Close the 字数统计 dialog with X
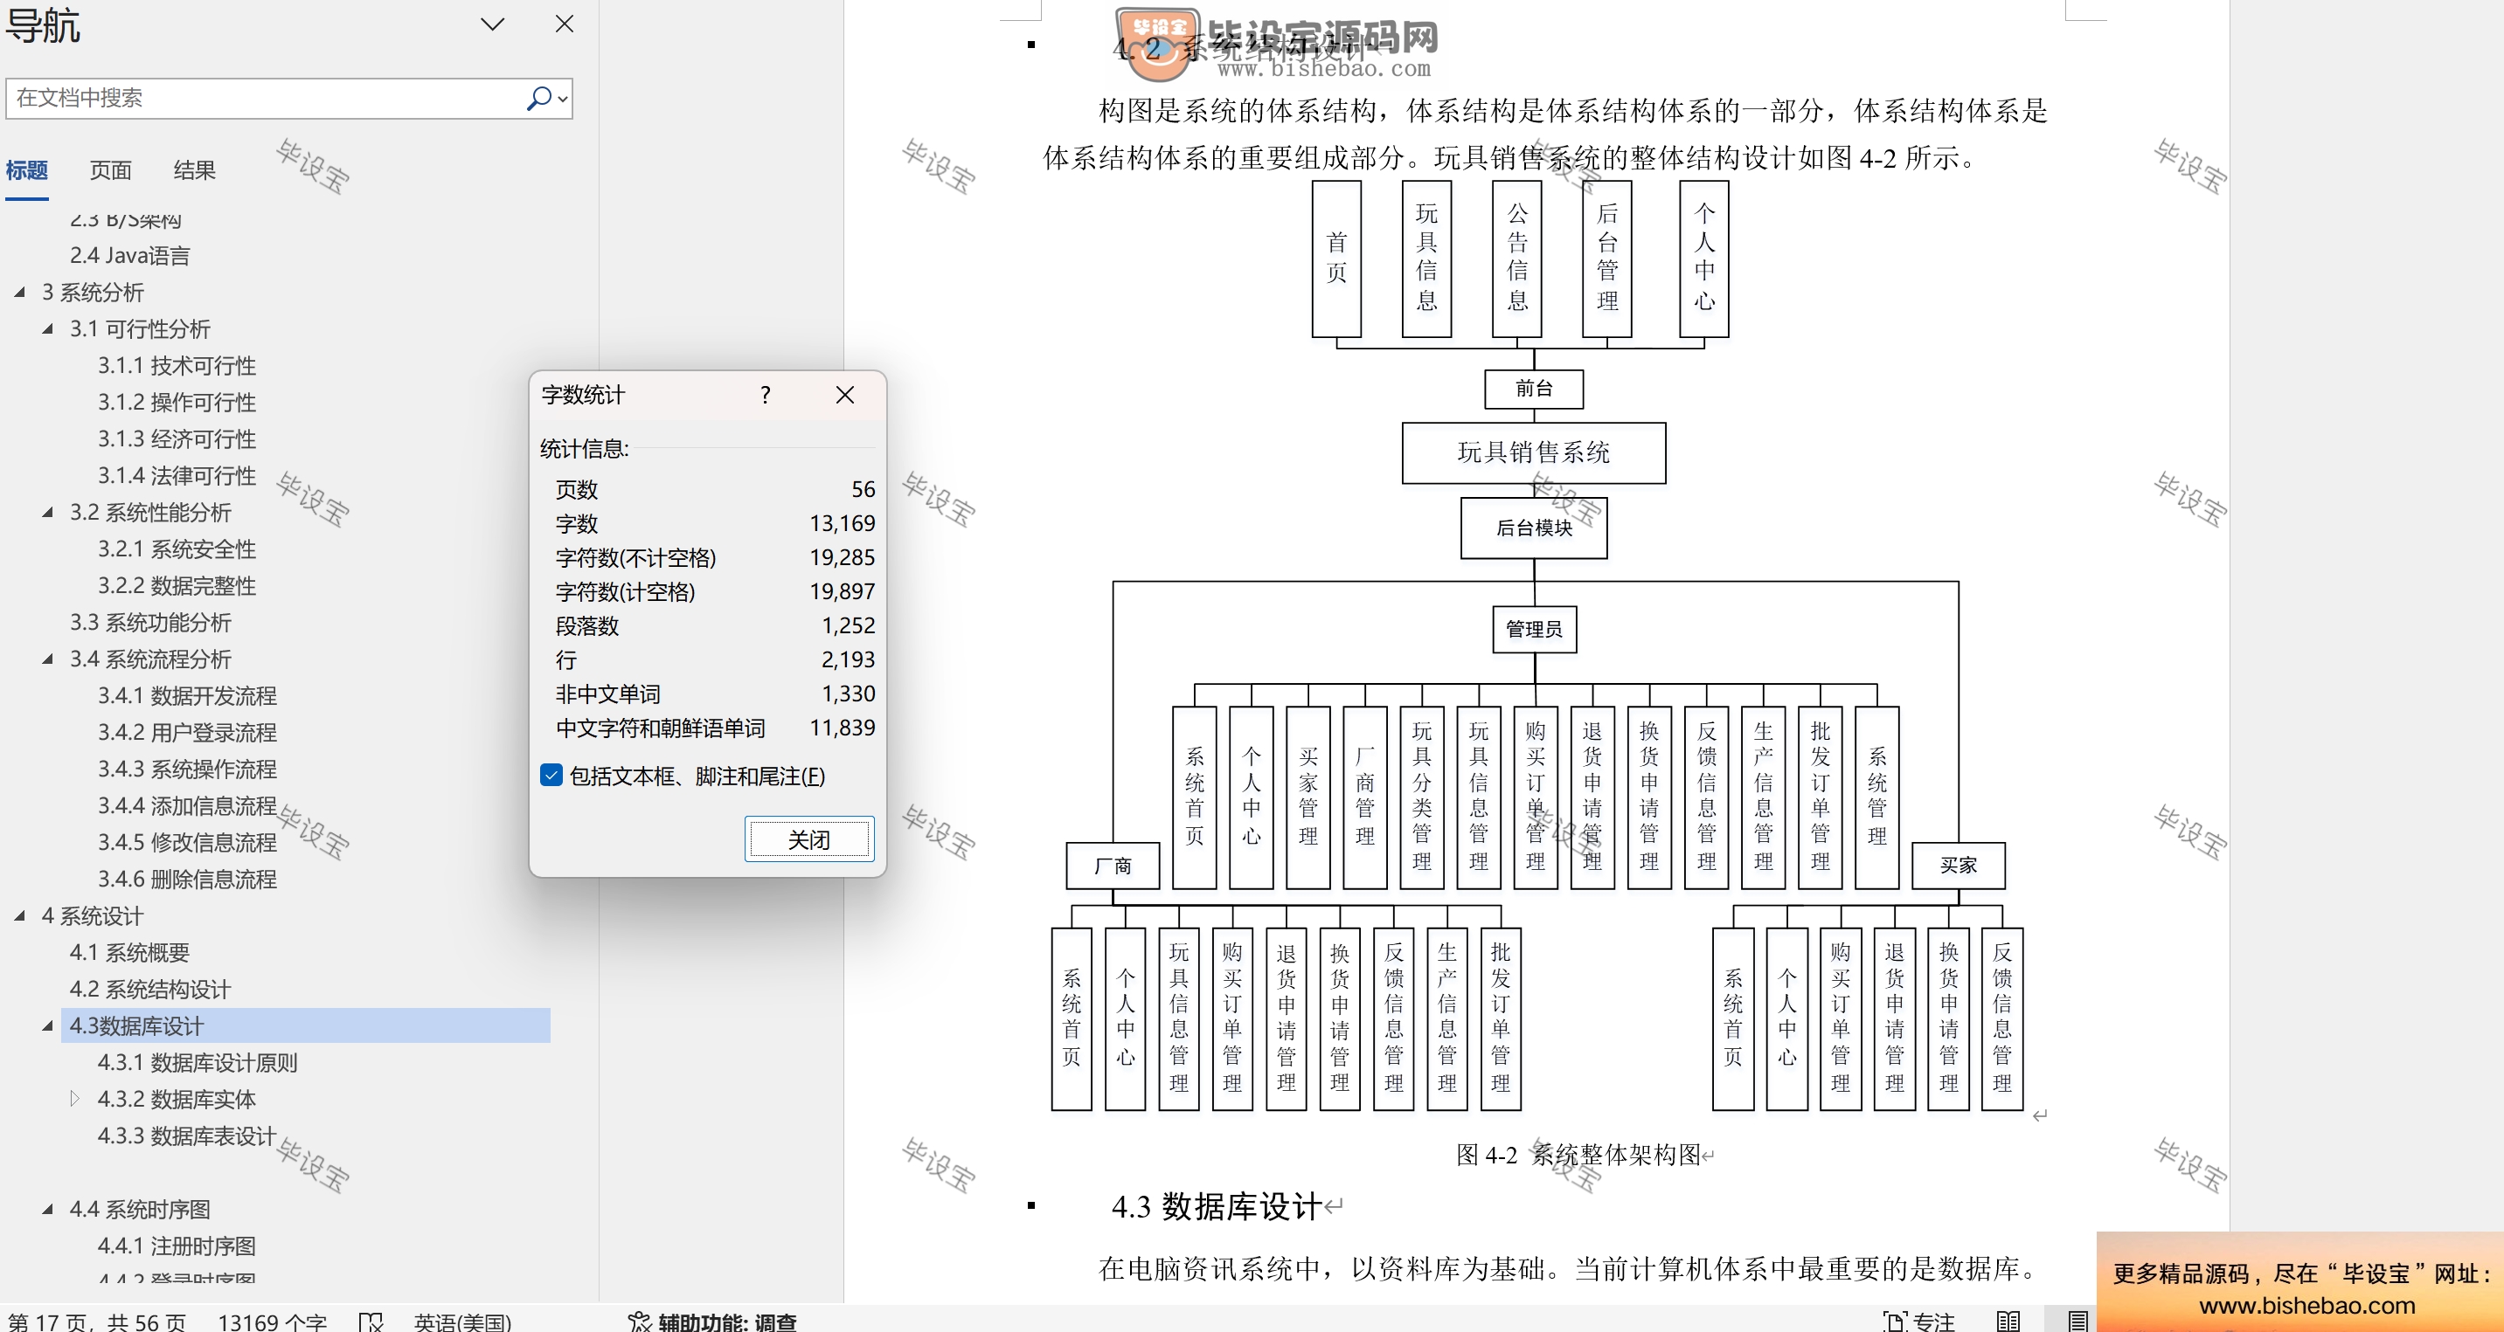Viewport: 2504px width, 1332px height. tap(844, 395)
